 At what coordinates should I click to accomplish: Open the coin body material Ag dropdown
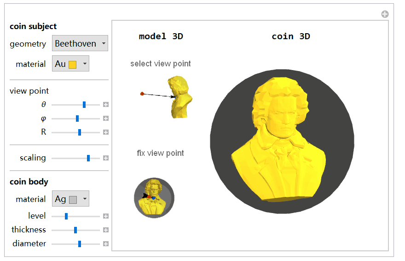point(70,199)
